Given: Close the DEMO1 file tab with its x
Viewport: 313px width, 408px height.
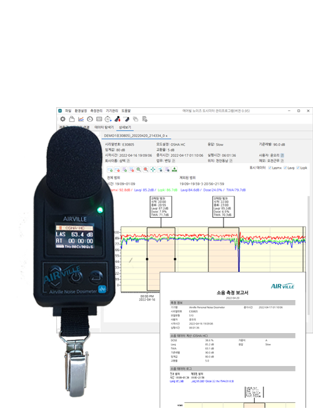Looking at the screenshot, I should [167, 136].
